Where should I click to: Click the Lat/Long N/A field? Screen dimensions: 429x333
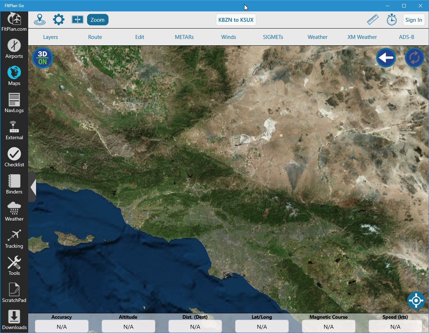point(262,326)
